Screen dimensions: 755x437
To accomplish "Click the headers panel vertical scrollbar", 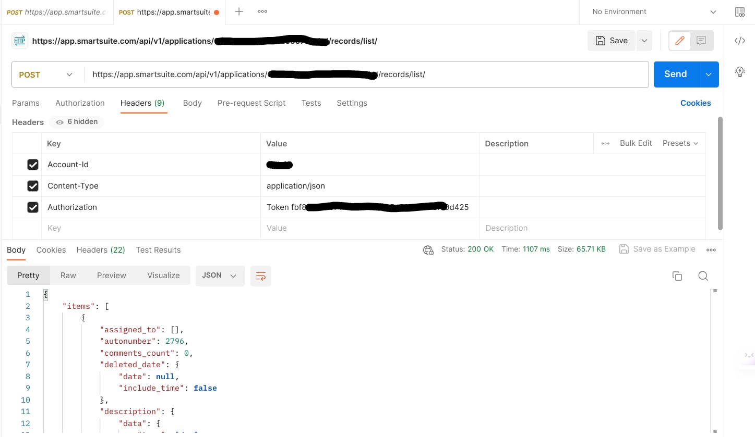I will [721, 173].
